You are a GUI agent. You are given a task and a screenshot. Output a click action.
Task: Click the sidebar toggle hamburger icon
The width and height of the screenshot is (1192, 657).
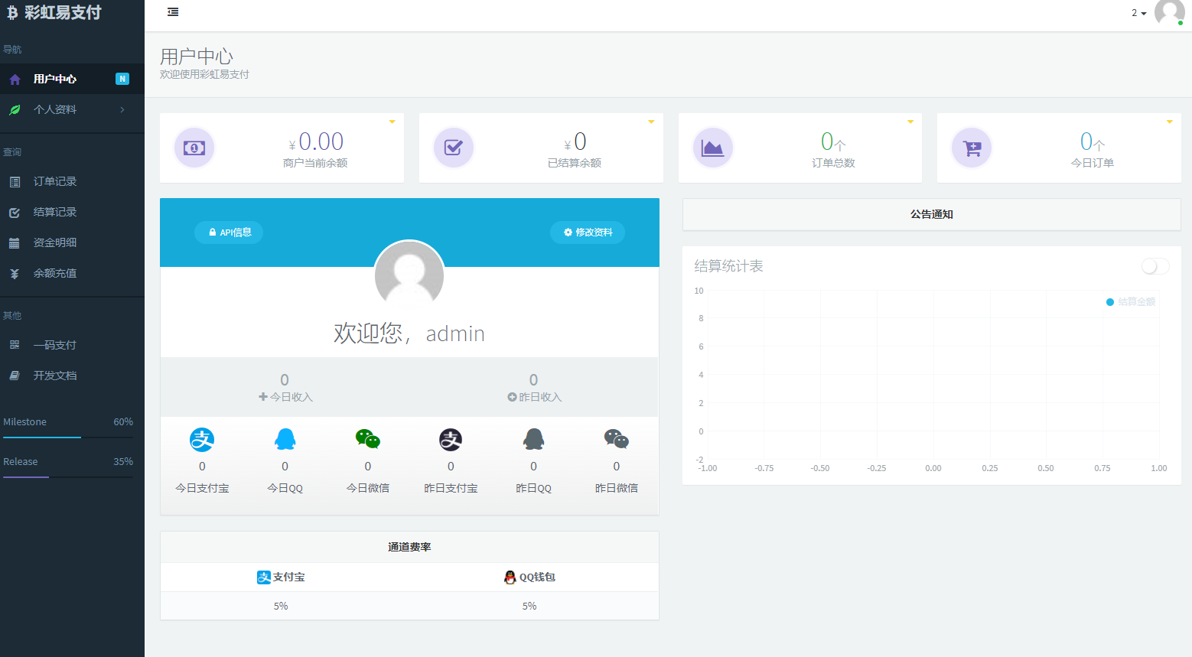click(173, 12)
